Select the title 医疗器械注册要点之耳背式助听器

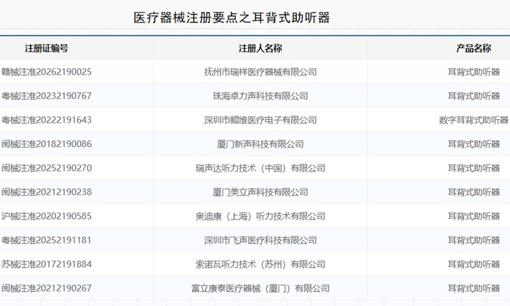(x=231, y=17)
